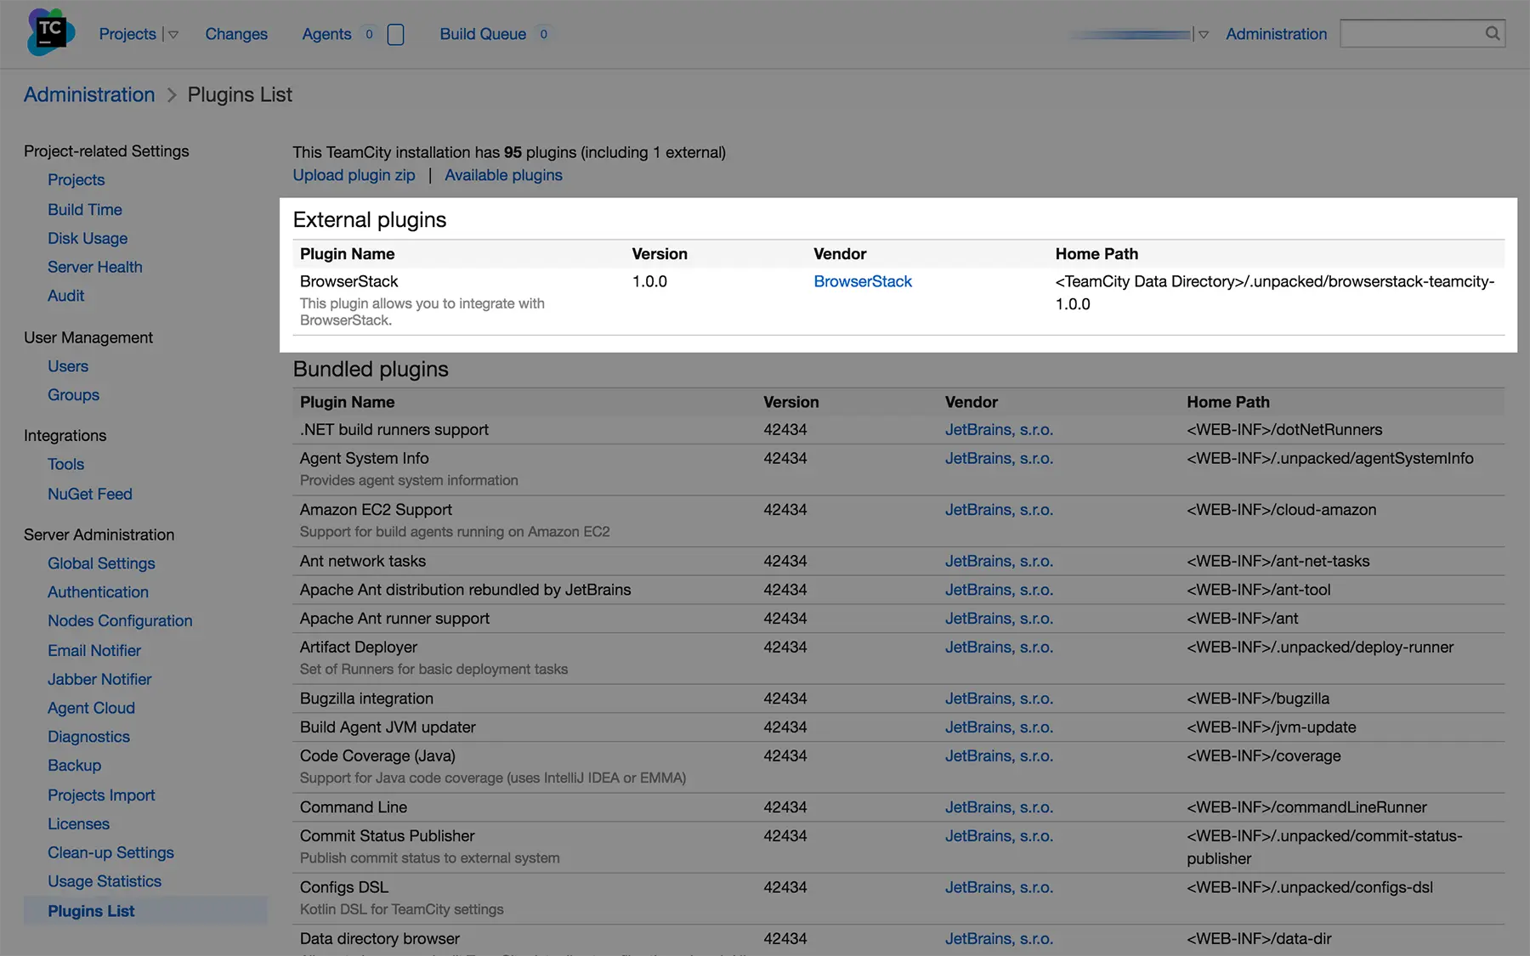Open the Changes tab

[236, 34]
